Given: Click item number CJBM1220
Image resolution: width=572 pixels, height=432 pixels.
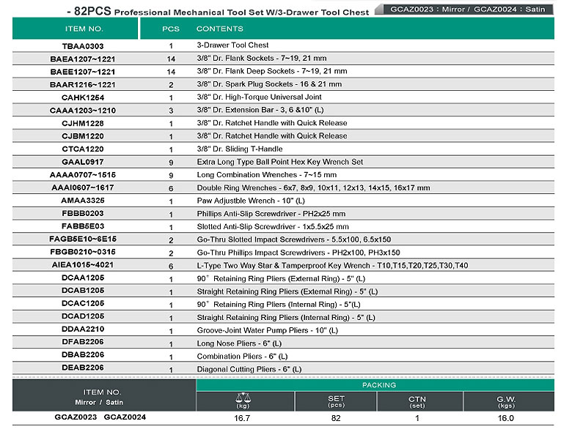Looking at the screenshot, I should [x=83, y=136].
